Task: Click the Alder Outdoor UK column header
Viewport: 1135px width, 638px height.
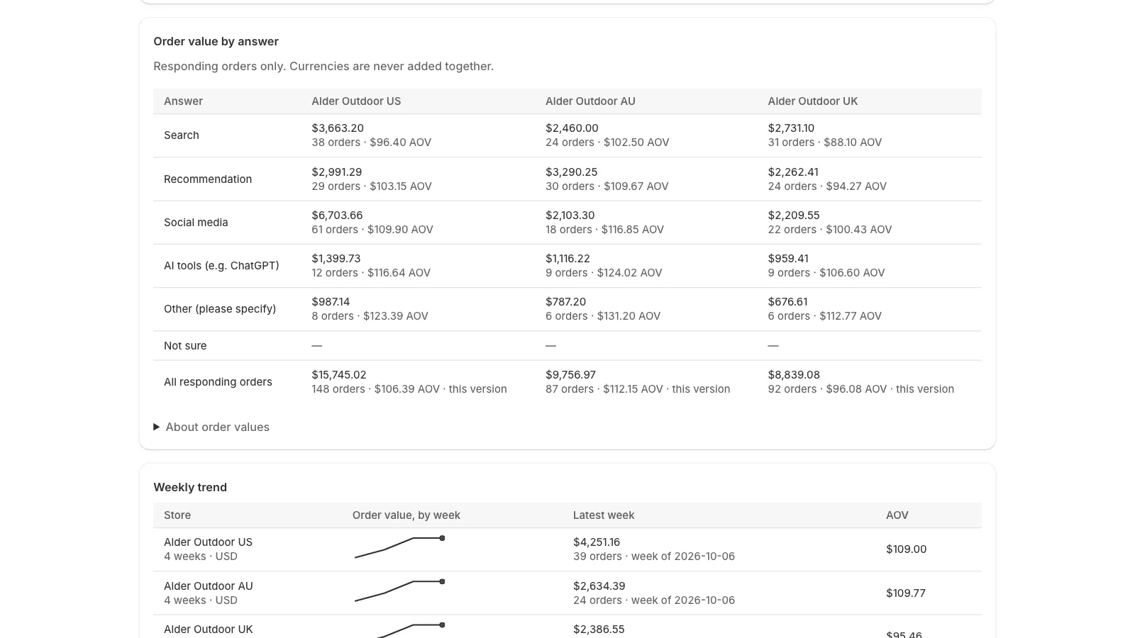Action: [x=812, y=101]
